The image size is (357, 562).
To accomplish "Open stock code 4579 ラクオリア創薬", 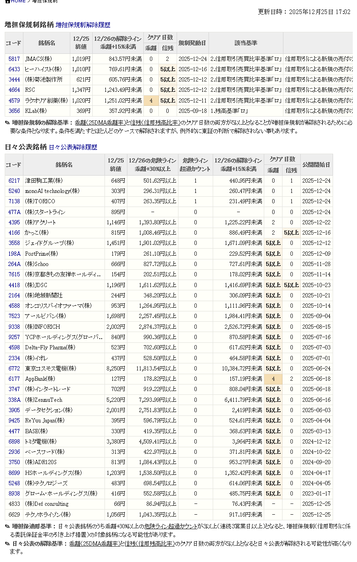I will click(14, 100).
